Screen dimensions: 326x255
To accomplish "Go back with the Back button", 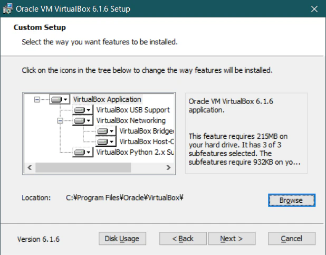I will pyautogui.click(x=183, y=239).
